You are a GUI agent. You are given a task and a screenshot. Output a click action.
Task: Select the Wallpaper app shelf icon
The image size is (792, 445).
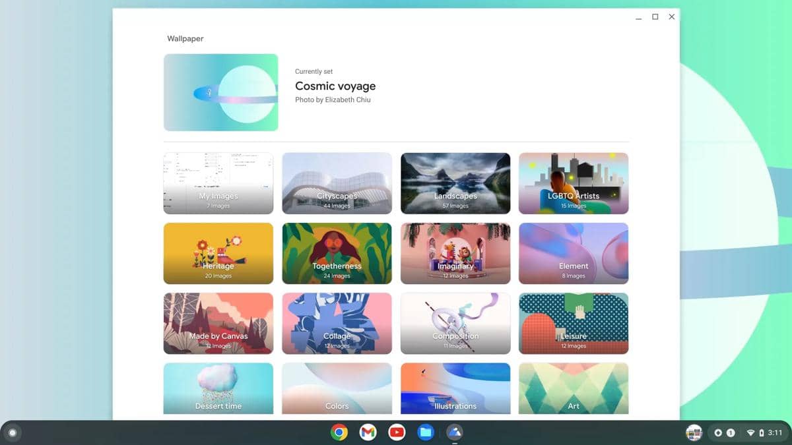(x=455, y=432)
